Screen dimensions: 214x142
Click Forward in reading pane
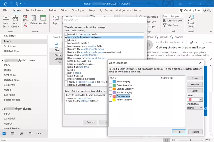click(176, 37)
